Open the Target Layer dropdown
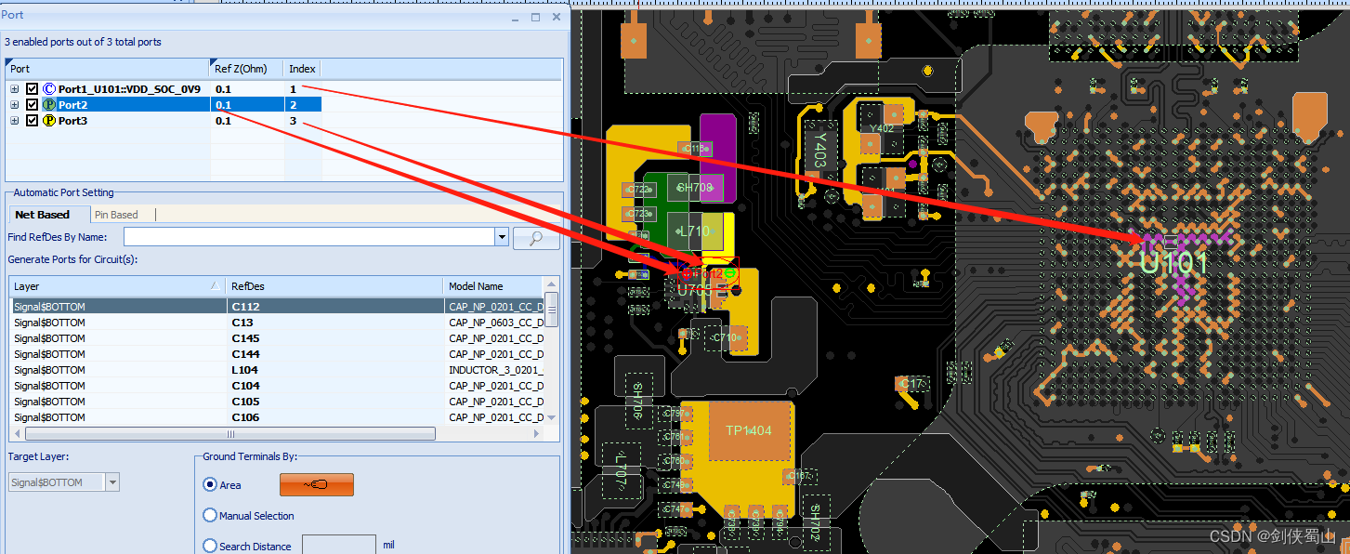Screen dimensions: 1350x554 113,481
